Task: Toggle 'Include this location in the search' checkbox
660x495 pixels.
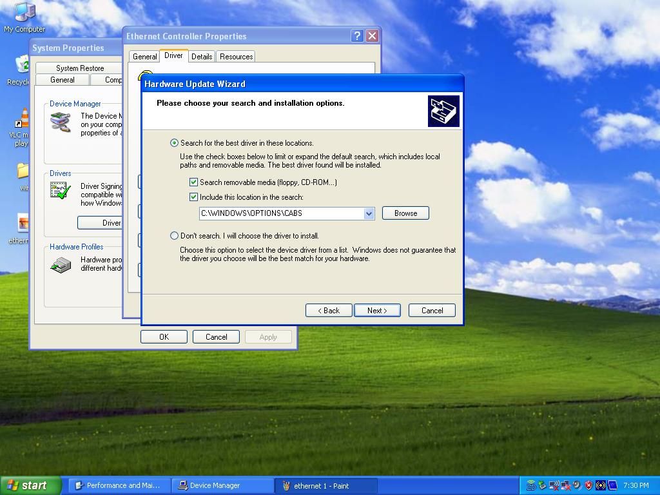Action: [x=193, y=197]
